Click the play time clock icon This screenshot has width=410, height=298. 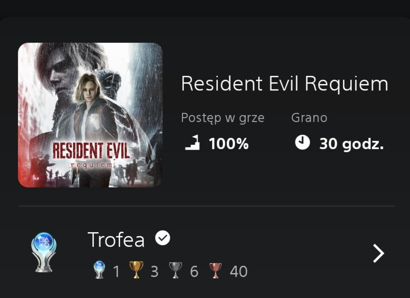click(302, 143)
